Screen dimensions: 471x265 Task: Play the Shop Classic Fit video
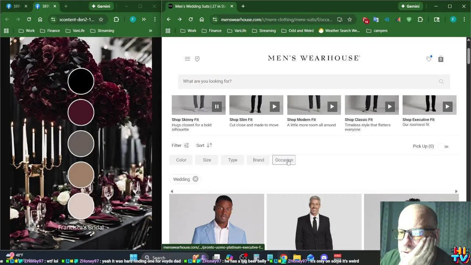point(390,107)
